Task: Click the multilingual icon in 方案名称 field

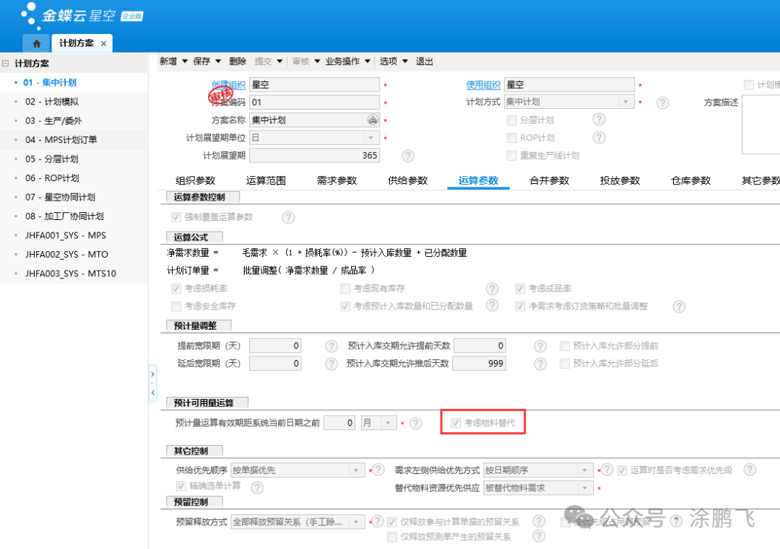Action: [373, 120]
